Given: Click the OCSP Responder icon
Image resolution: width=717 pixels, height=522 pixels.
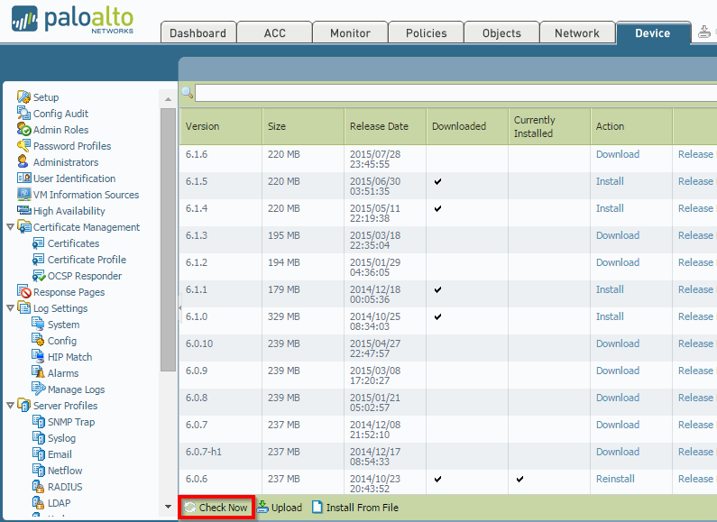Looking at the screenshot, I should [x=39, y=276].
